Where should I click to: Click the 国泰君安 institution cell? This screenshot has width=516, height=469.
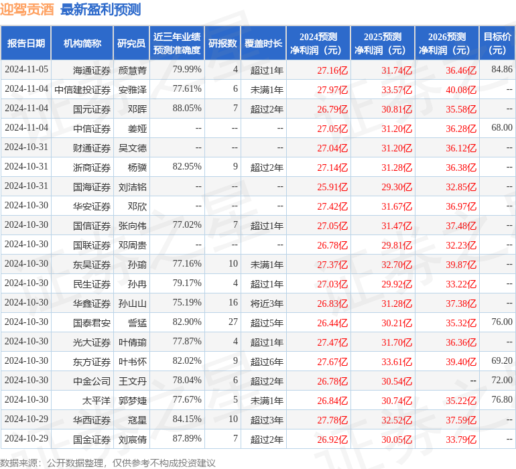click(92, 322)
